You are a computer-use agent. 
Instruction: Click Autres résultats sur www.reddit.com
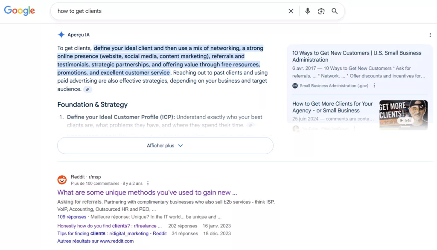pyautogui.click(x=95, y=241)
